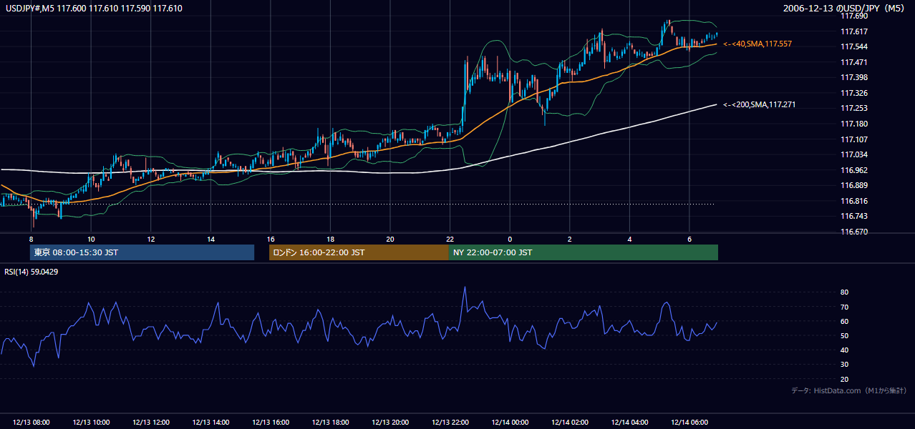Select the 200 SMA 117.271 label

(x=759, y=105)
